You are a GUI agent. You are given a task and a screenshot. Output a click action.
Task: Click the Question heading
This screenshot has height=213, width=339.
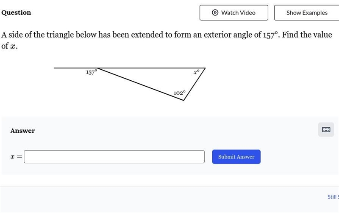[16, 13]
